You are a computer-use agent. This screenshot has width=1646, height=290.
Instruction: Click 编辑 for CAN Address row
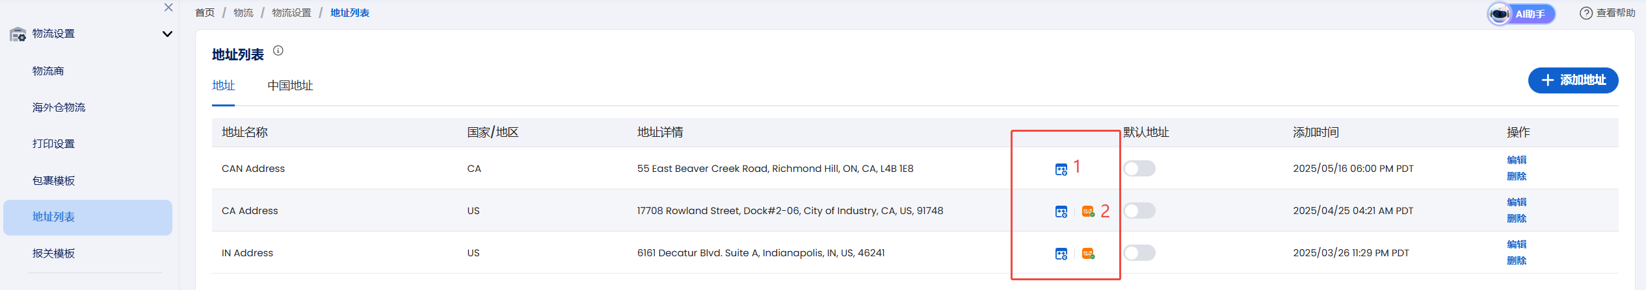(x=1517, y=160)
